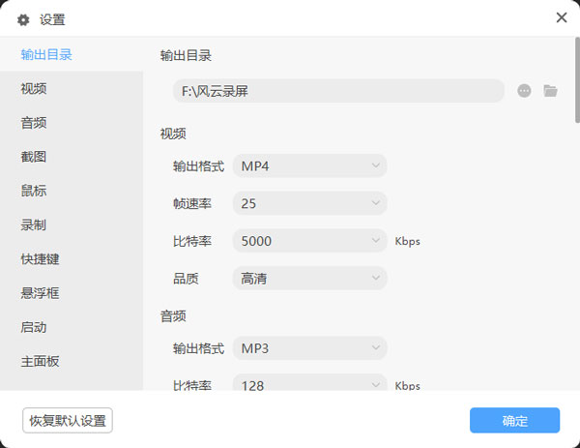The image size is (580, 448).
Task: Close the settings dialog
Action: pyautogui.click(x=562, y=17)
